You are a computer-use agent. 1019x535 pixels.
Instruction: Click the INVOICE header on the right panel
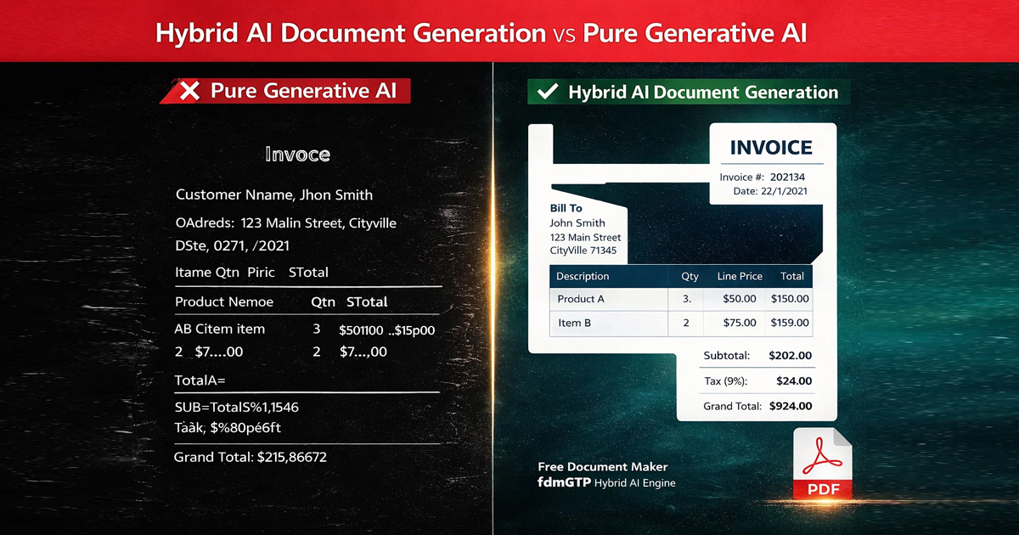772,147
